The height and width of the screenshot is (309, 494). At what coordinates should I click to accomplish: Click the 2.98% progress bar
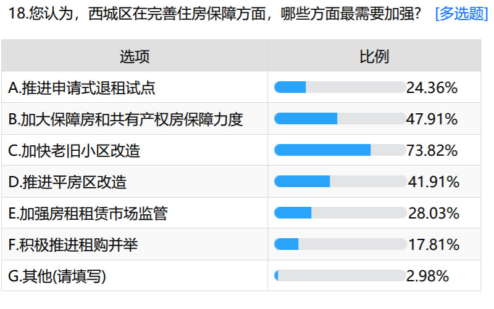pyautogui.click(x=340, y=275)
